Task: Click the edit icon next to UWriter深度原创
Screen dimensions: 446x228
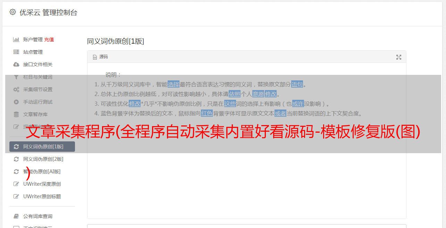Action: click(16, 184)
